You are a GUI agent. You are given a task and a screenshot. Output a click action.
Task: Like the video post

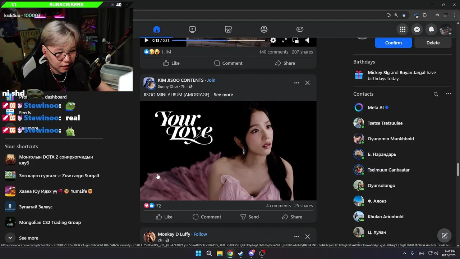(171, 63)
